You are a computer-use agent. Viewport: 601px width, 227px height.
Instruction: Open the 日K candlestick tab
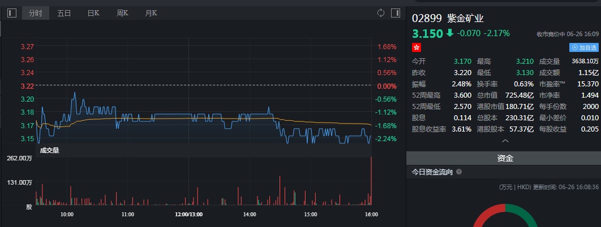coord(93,12)
